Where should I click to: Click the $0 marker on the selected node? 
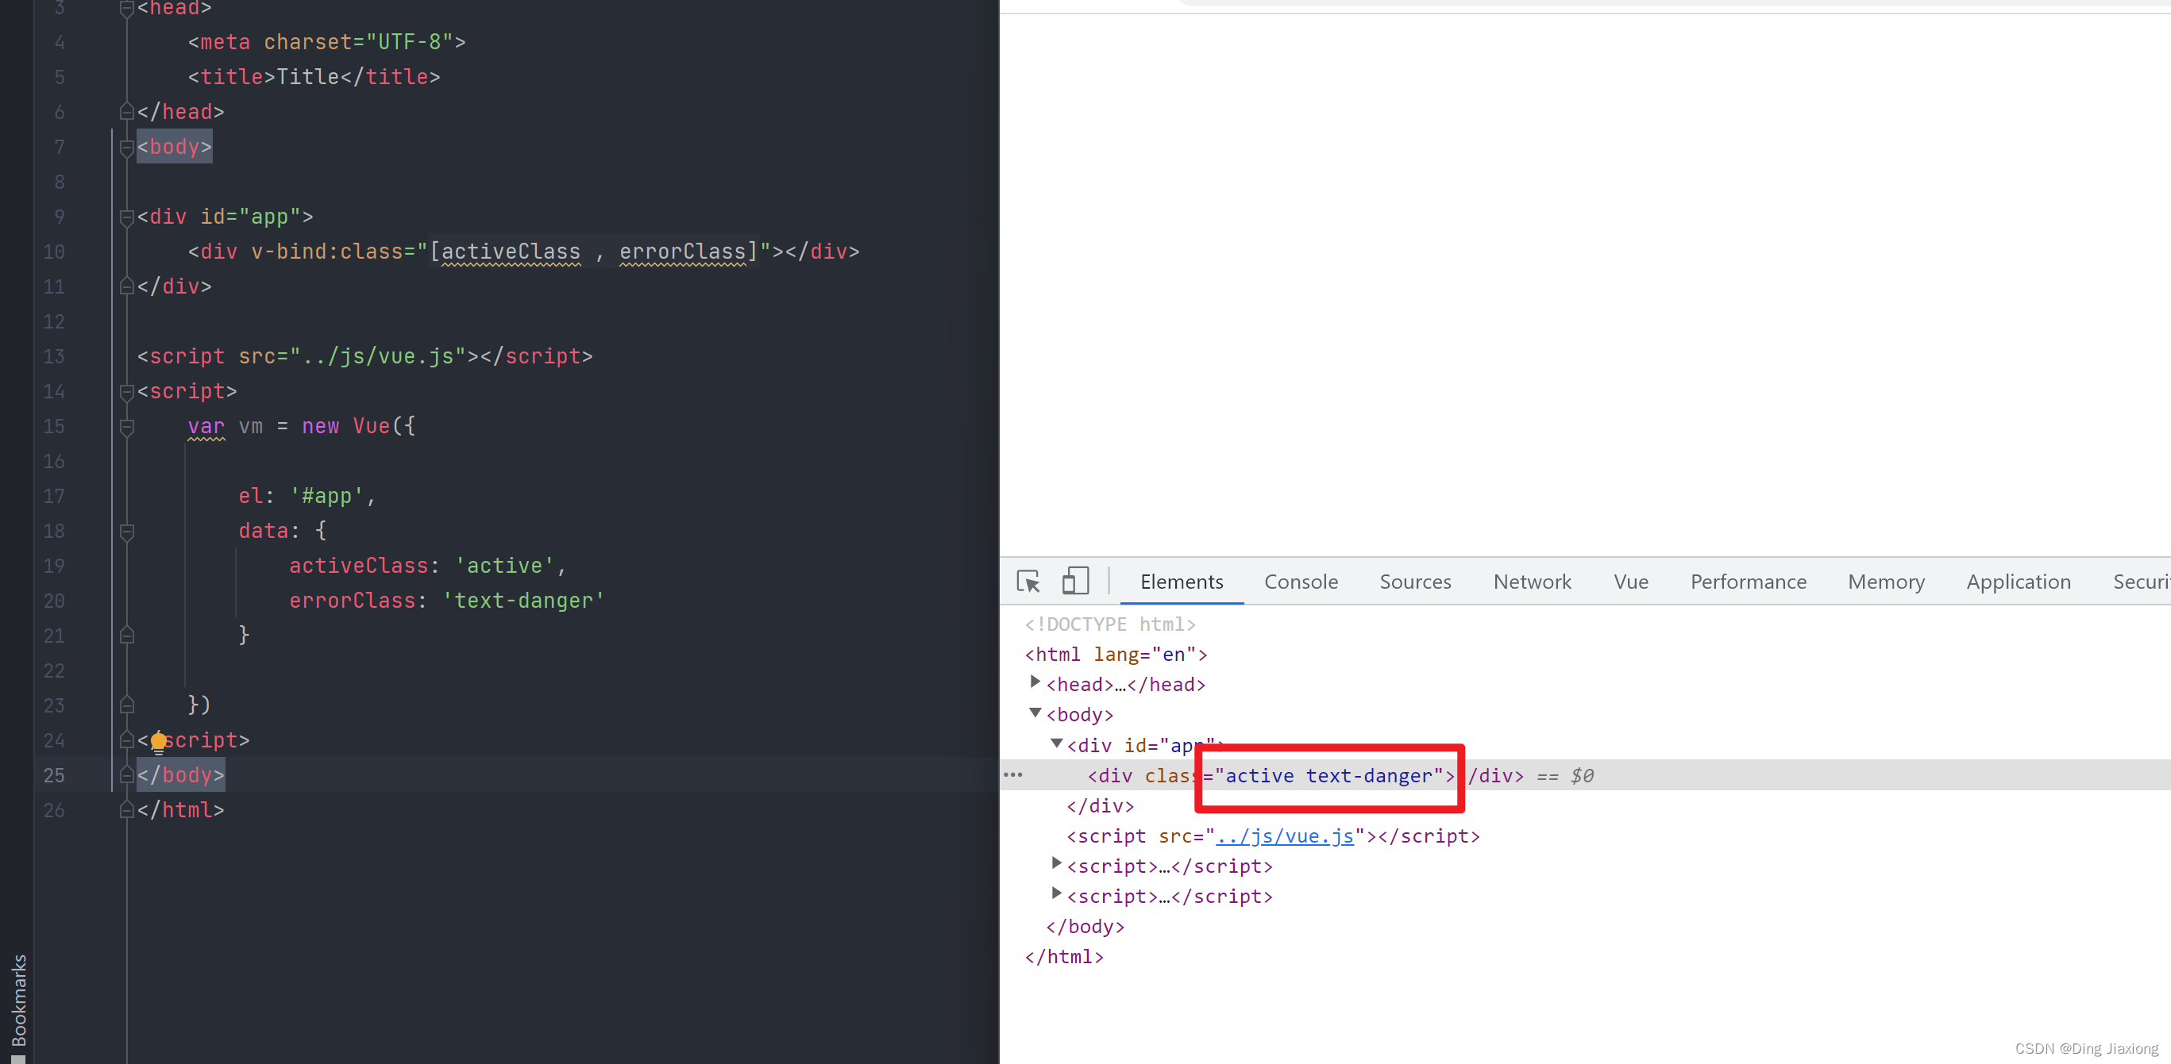[x=1582, y=775]
